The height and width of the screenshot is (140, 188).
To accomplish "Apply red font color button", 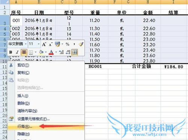I will pos(51,52).
